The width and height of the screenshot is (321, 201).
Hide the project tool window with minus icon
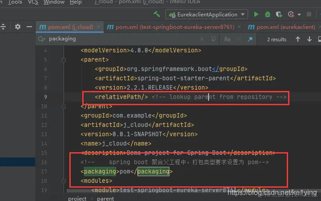[x=29, y=27]
